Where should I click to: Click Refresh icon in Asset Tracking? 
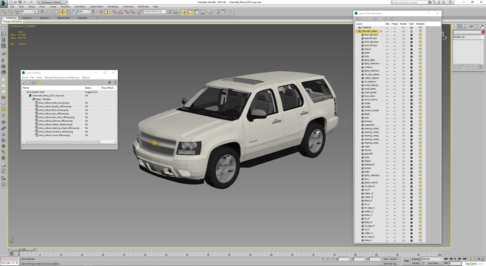24,83
